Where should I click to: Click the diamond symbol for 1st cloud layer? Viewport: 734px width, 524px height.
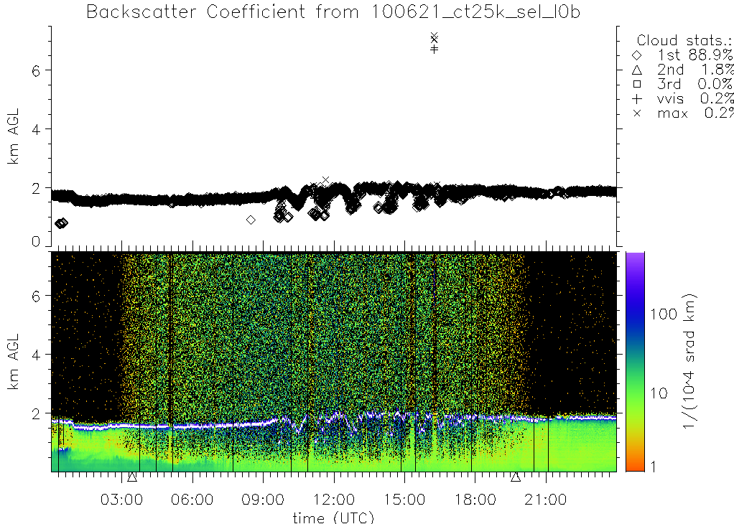tap(637, 55)
